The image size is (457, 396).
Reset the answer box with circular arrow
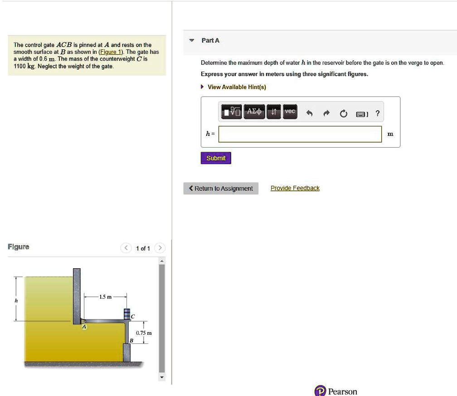(x=343, y=114)
